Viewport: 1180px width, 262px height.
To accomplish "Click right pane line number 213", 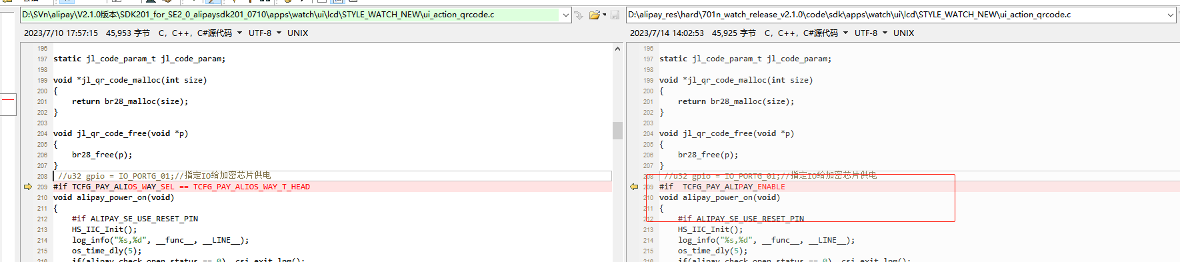I will [x=648, y=229].
